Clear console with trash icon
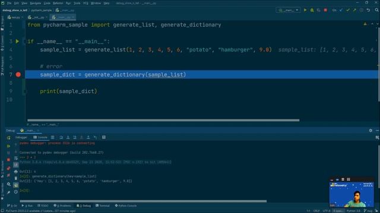 click(x=16, y=178)
